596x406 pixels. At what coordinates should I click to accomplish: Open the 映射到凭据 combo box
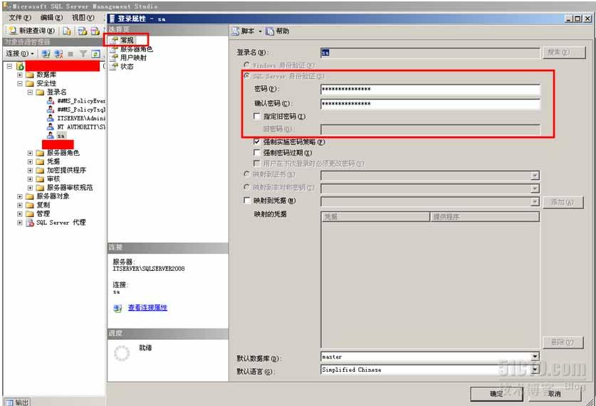[430, 201]
